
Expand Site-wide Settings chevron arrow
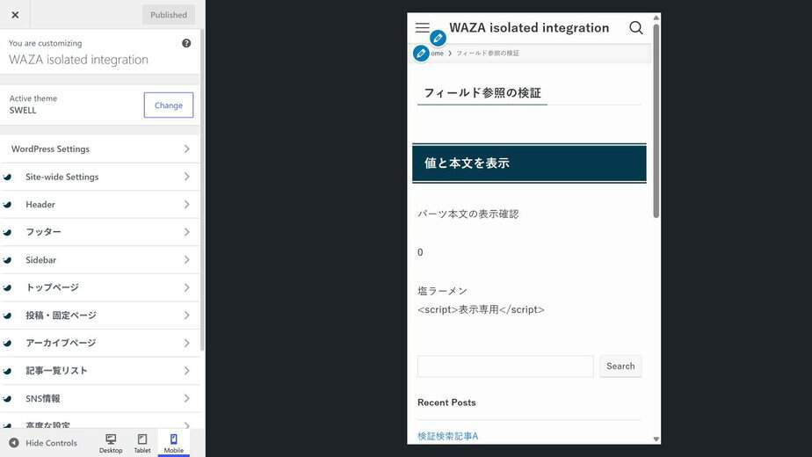tap(186, 178)
